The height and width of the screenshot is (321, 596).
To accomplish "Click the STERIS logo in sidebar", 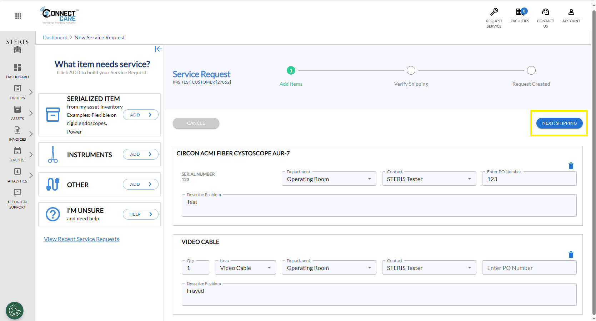I will 17,46.
